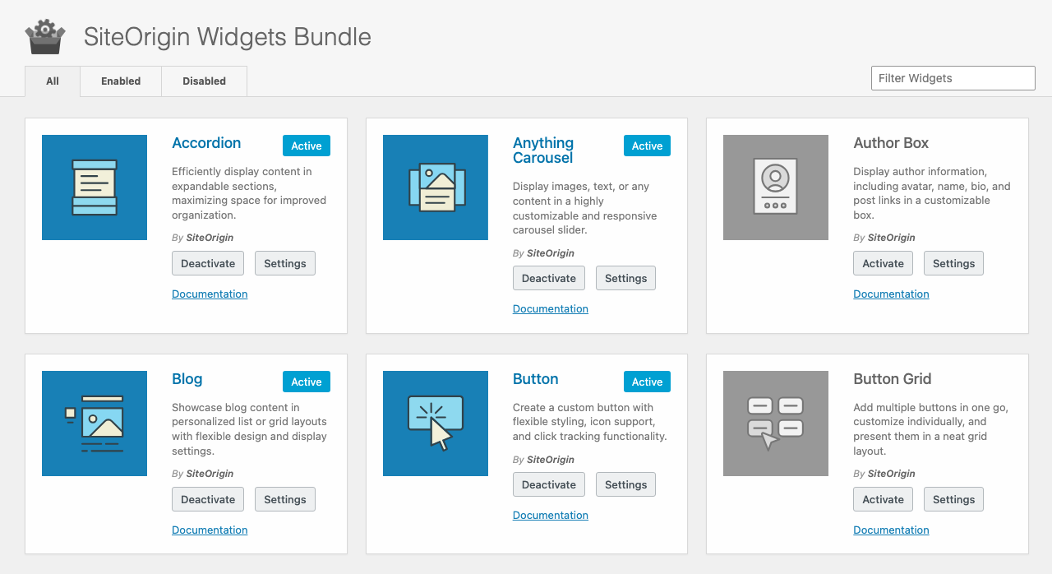
Task: Click the Active badge on Blog
Action: [307, 382]
